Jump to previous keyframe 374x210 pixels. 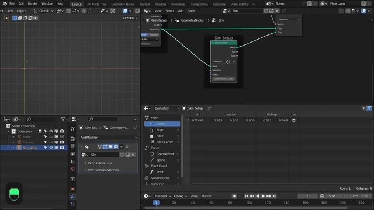point(252,196)
